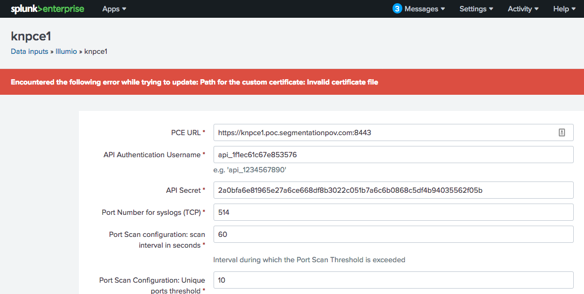Open the Help dropdown menu
Image resolution: width=584 pixels, height=294 pixels.
coord(564,9)
